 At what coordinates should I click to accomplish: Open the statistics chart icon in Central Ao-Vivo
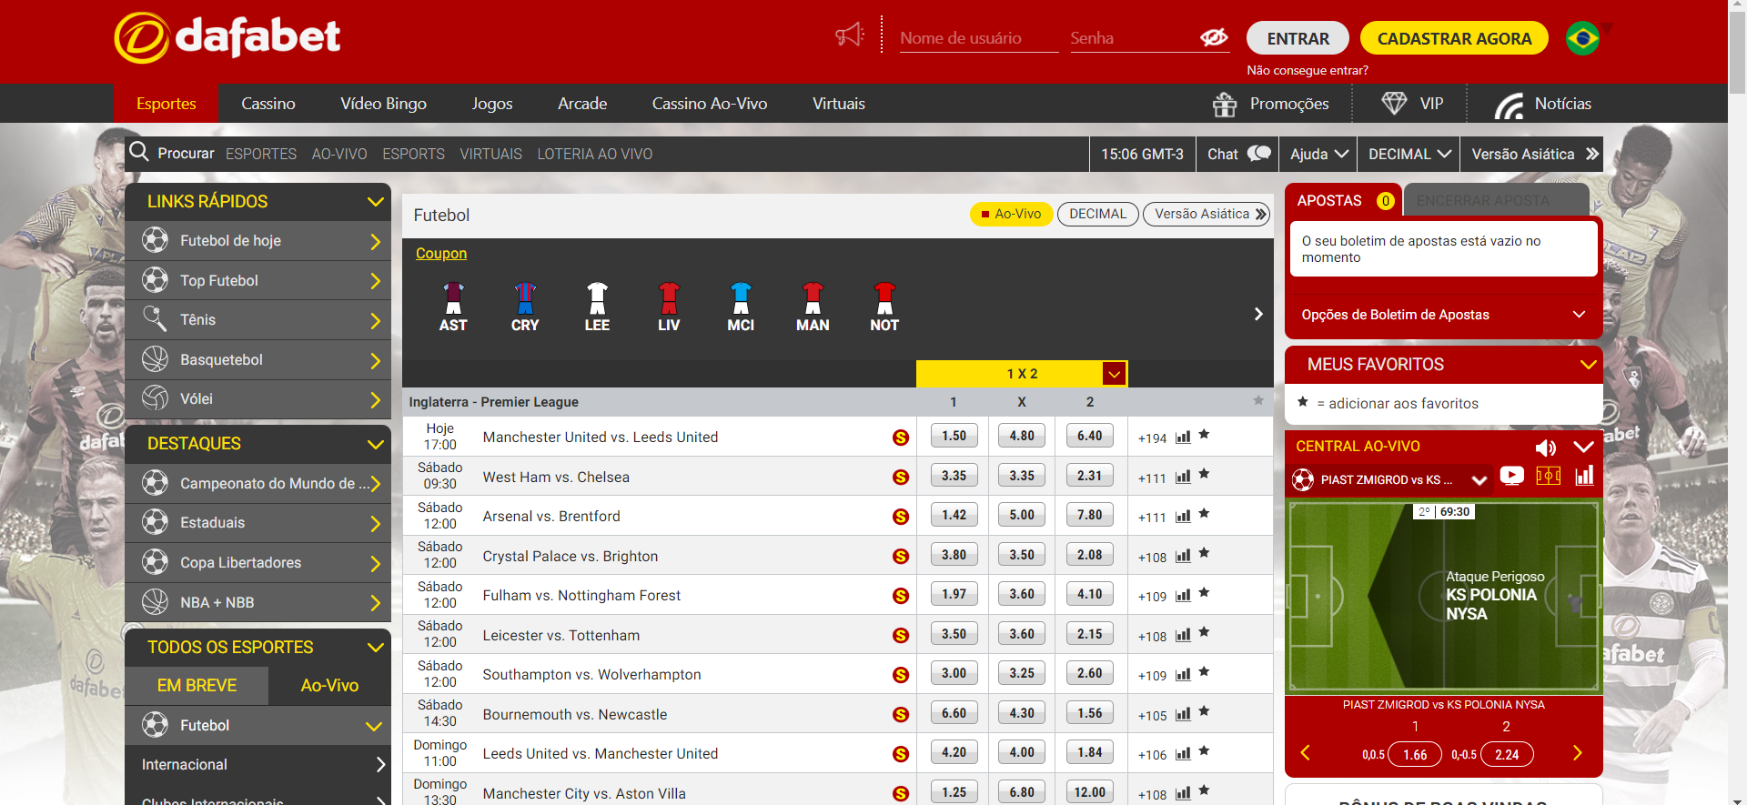(1584, 476)
